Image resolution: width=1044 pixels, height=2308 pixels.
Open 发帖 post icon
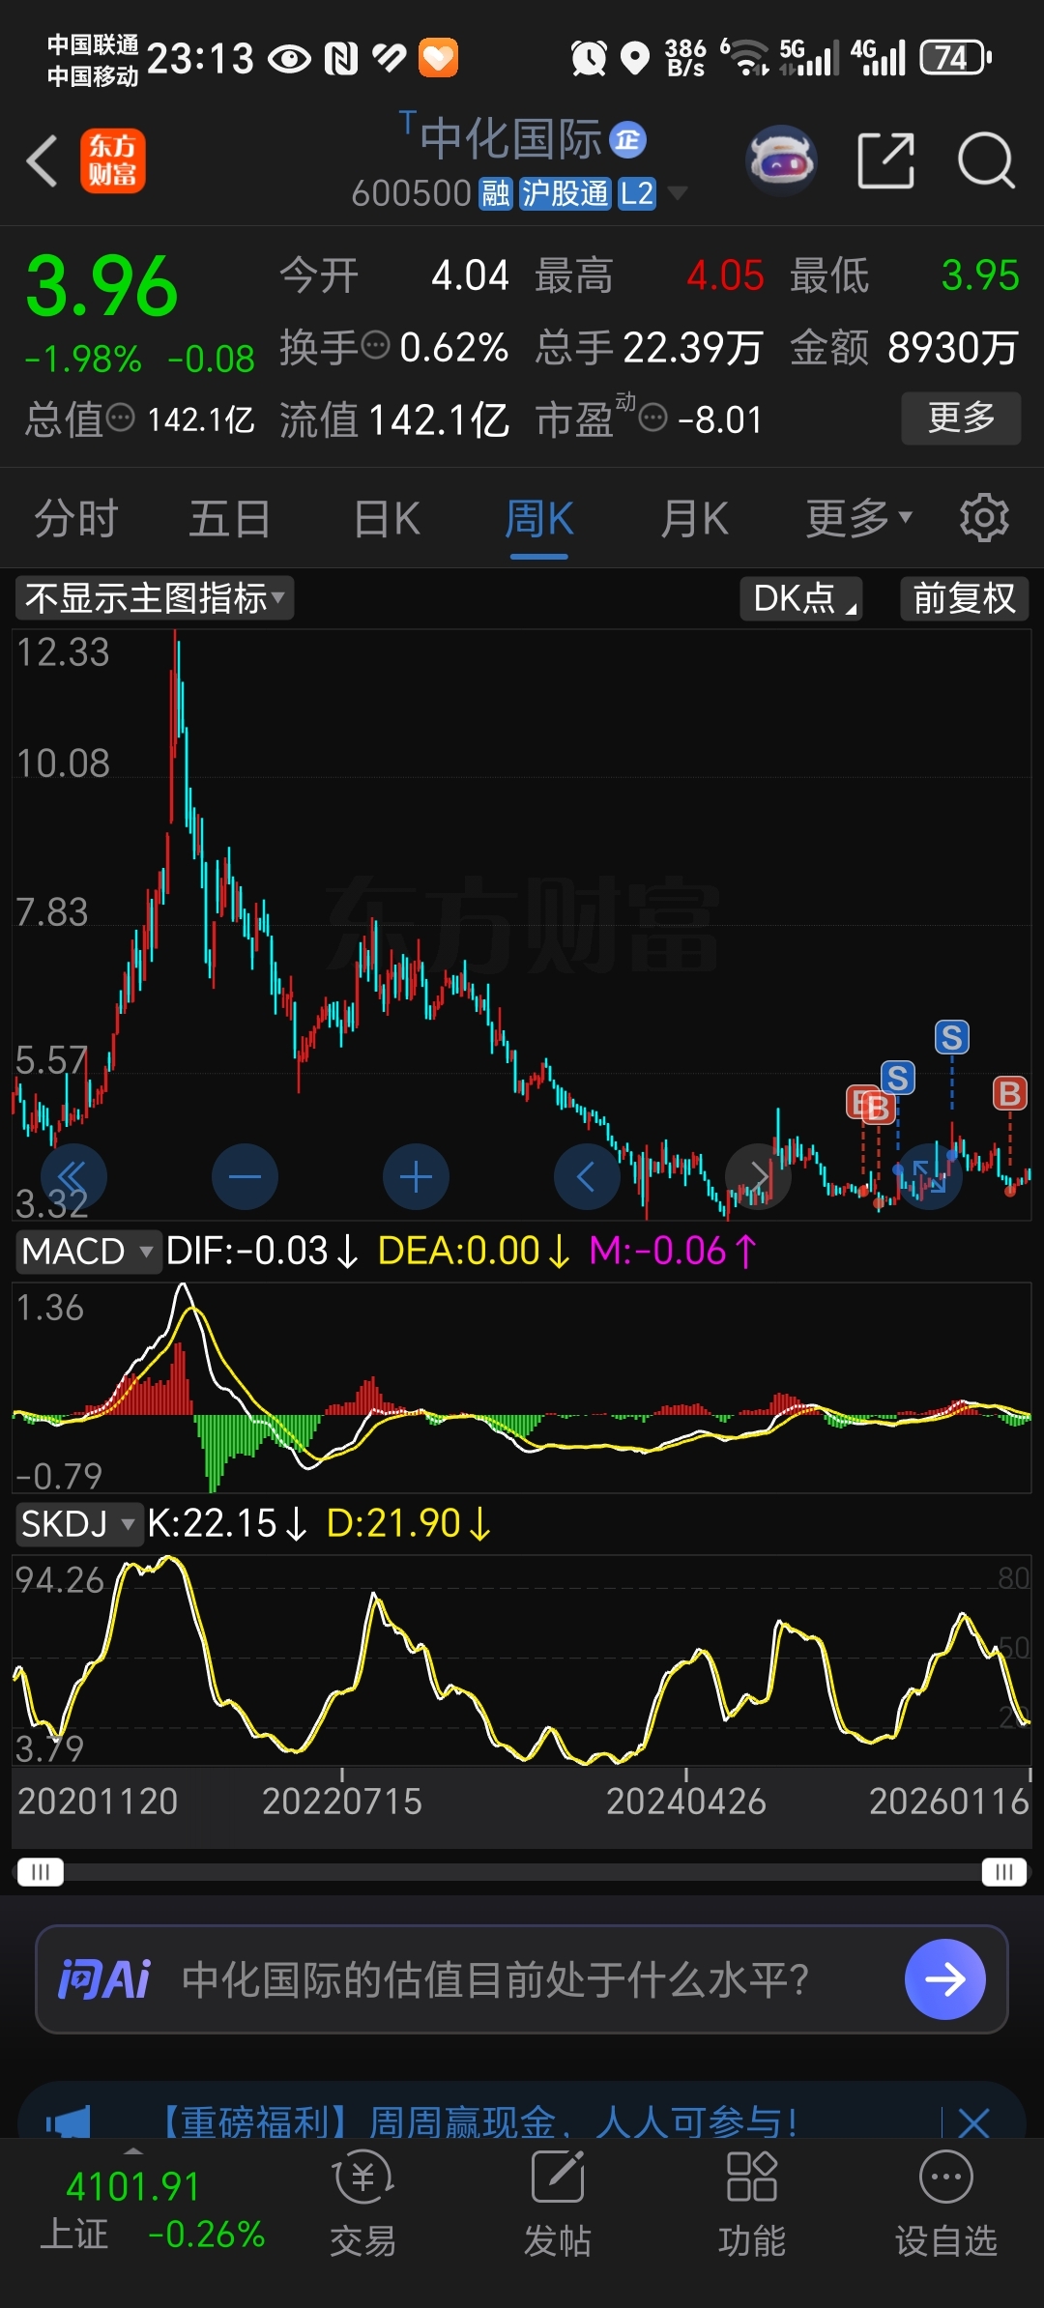[x=558, y=2203]
